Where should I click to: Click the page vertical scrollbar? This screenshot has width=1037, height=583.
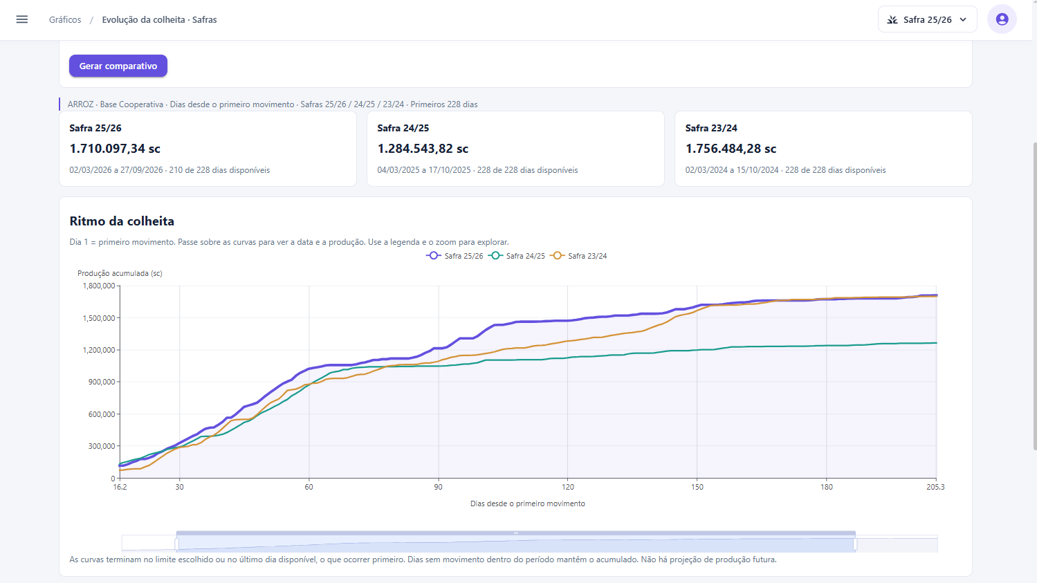coord(1034,296)
